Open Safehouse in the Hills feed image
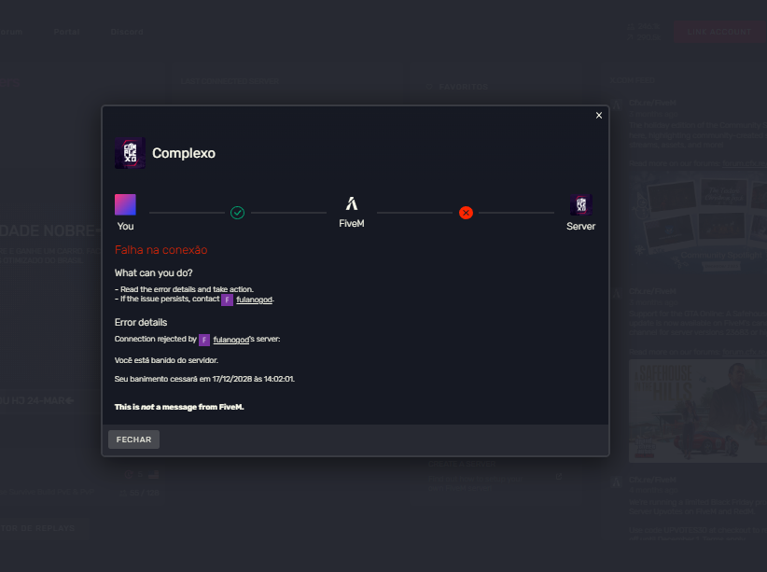The image size is (767, 572). 698,411
